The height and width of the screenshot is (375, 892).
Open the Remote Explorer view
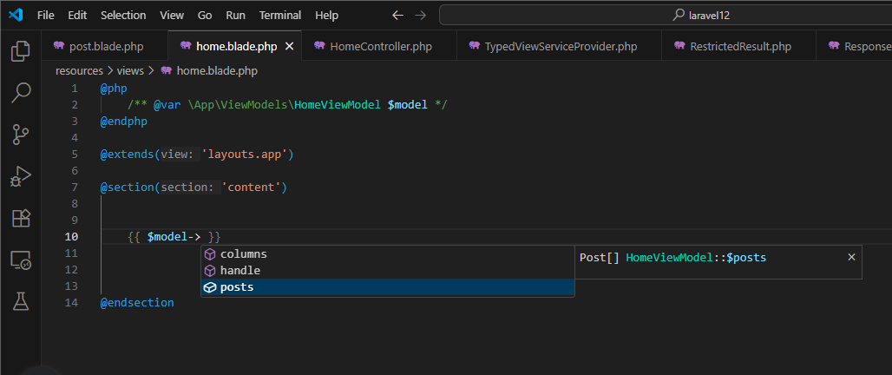21,260
